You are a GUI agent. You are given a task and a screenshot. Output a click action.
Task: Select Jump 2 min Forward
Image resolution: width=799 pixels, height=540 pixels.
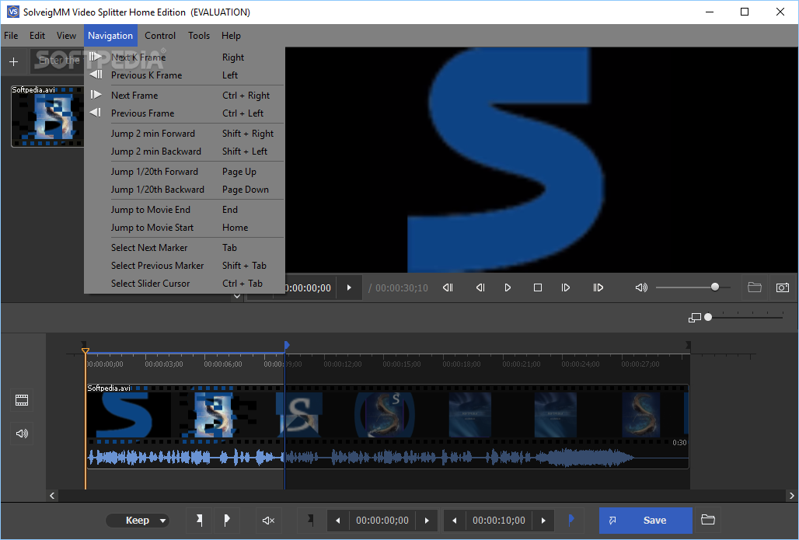[x=184, y=134]
